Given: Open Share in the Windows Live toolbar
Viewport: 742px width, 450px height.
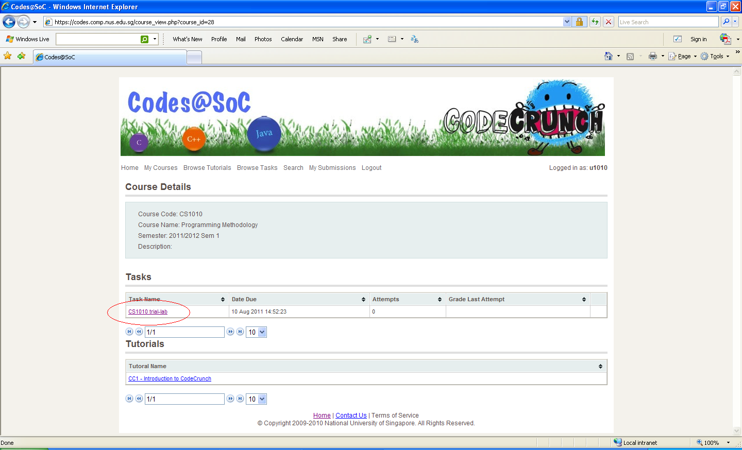Looking at the screenshot, I should (x=340, y=39).
